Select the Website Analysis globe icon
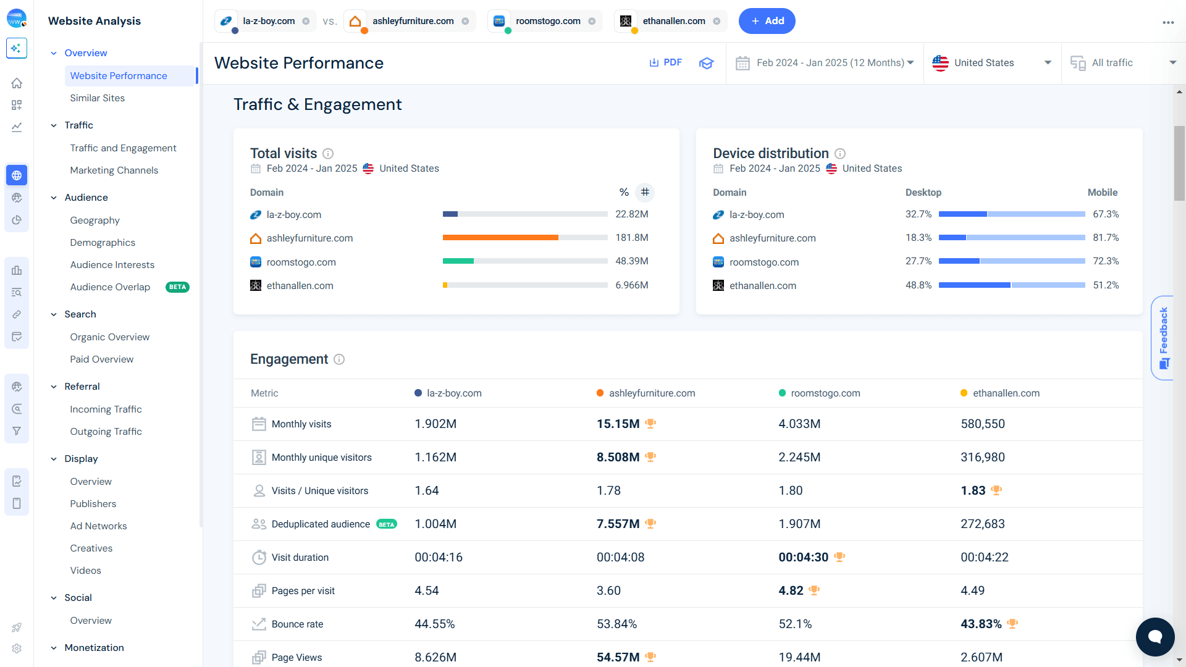 coord(17,175)
